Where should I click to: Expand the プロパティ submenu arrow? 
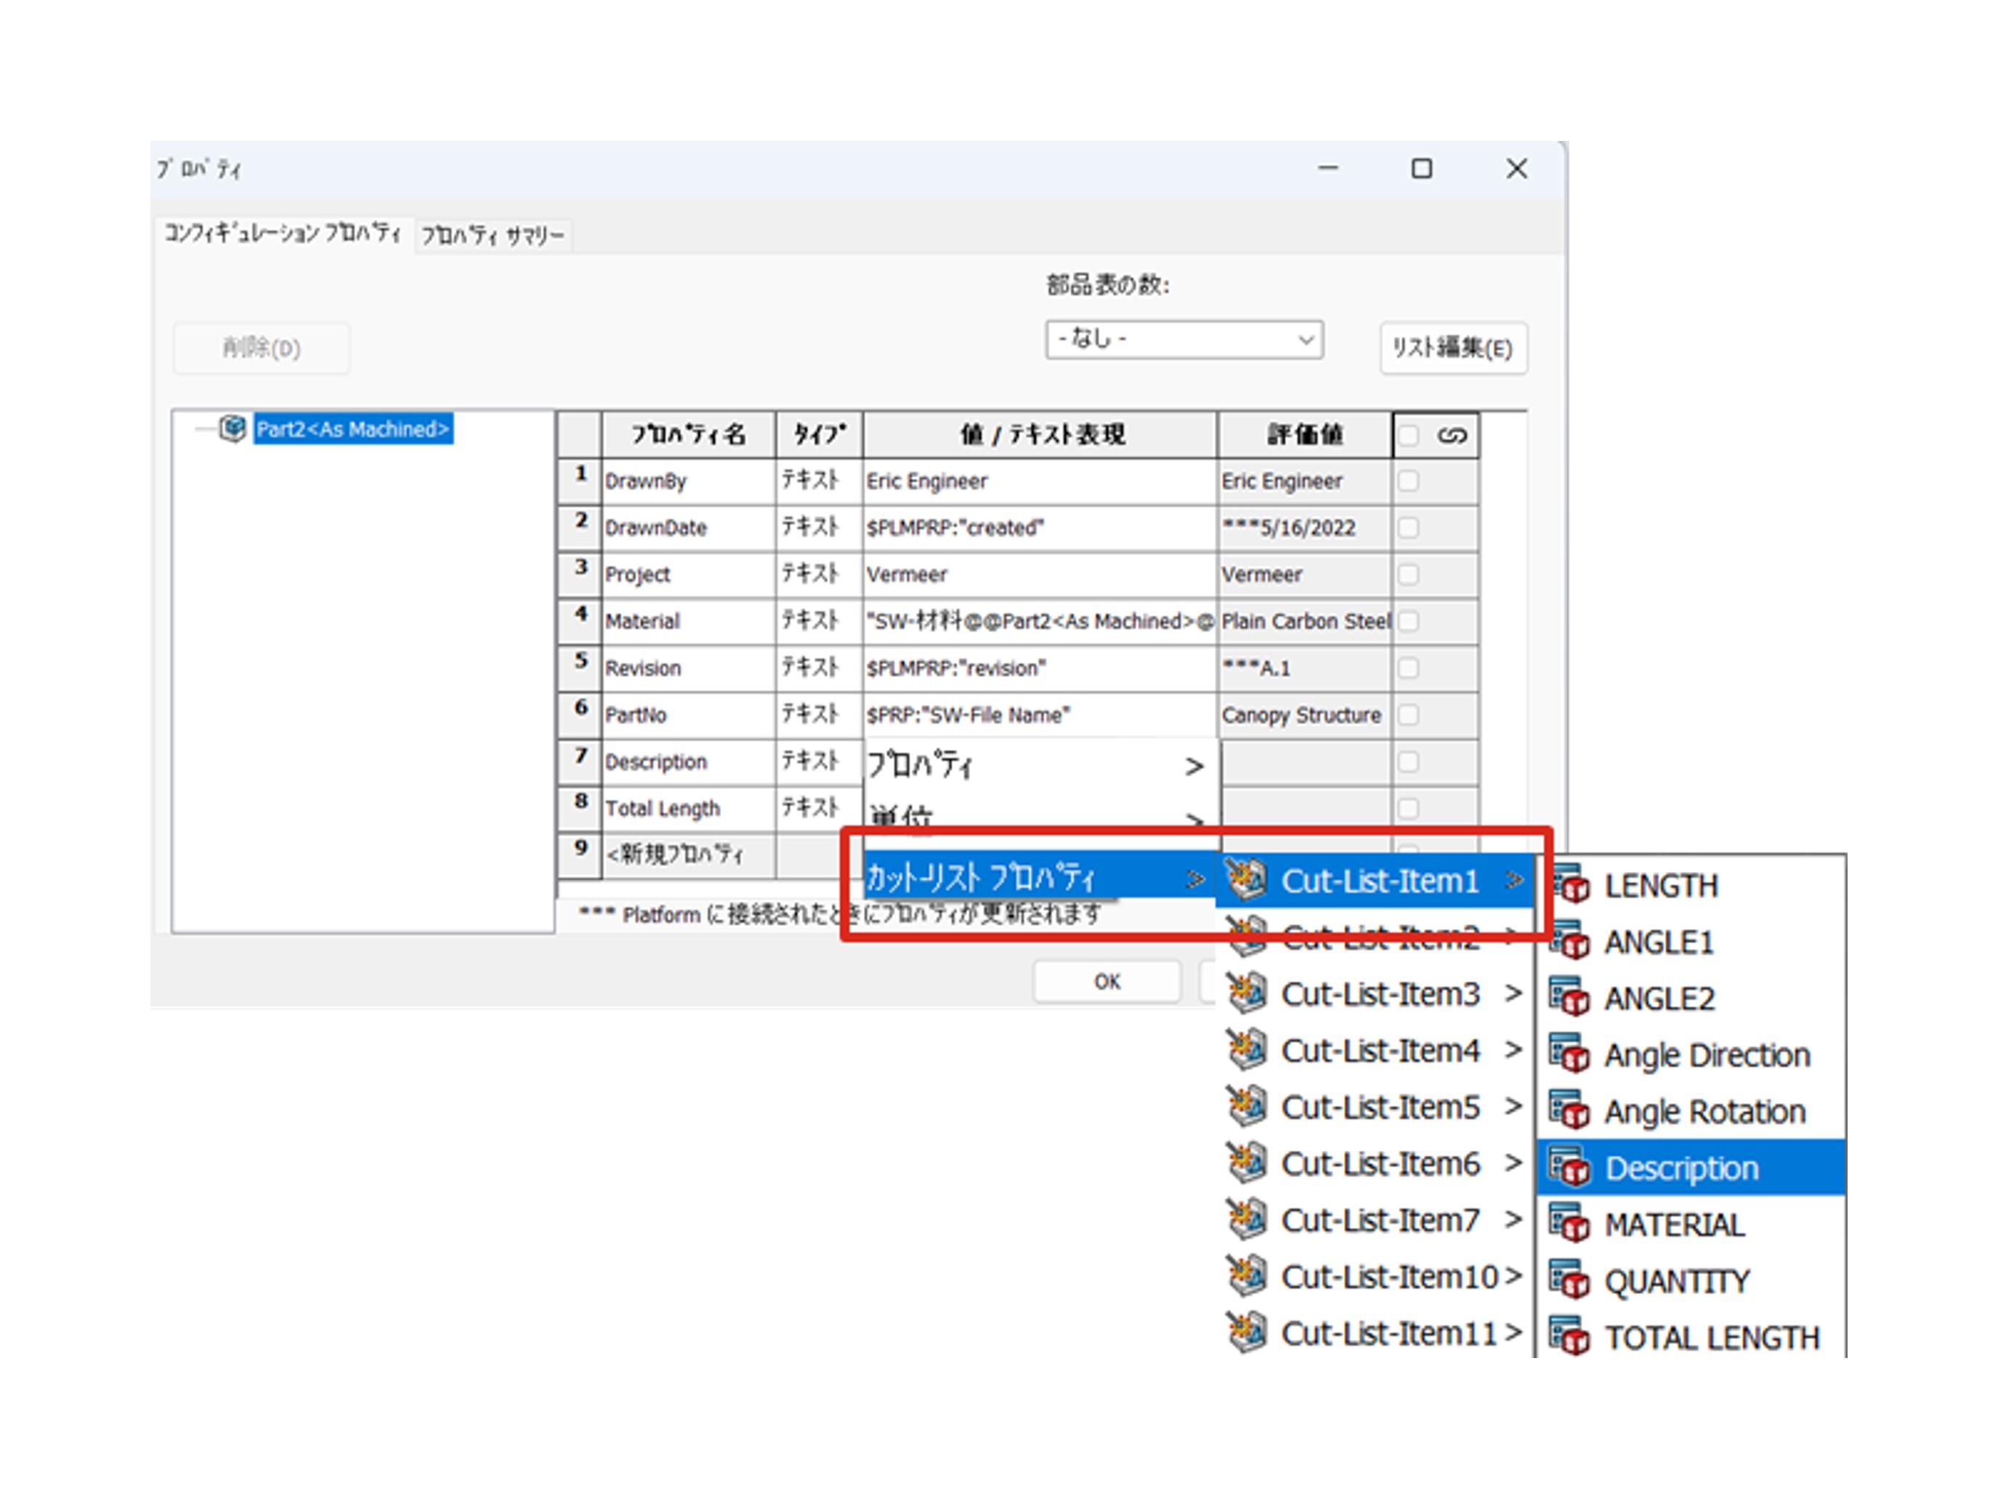coord(1194,767)
